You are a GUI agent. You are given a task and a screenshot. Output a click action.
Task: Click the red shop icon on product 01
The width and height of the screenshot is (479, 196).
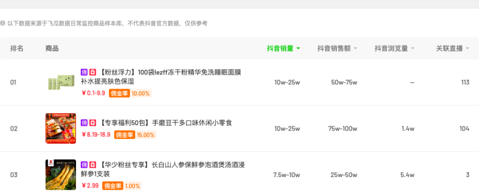[x=93, y=72]
